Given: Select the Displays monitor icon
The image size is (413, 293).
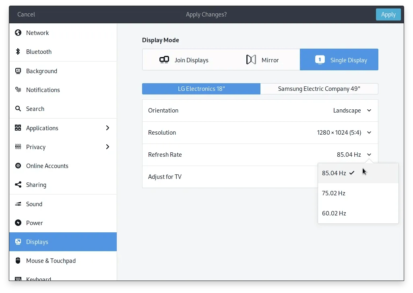Looking at the screenshot, I should pyautogui.click(x=18, y=242).
